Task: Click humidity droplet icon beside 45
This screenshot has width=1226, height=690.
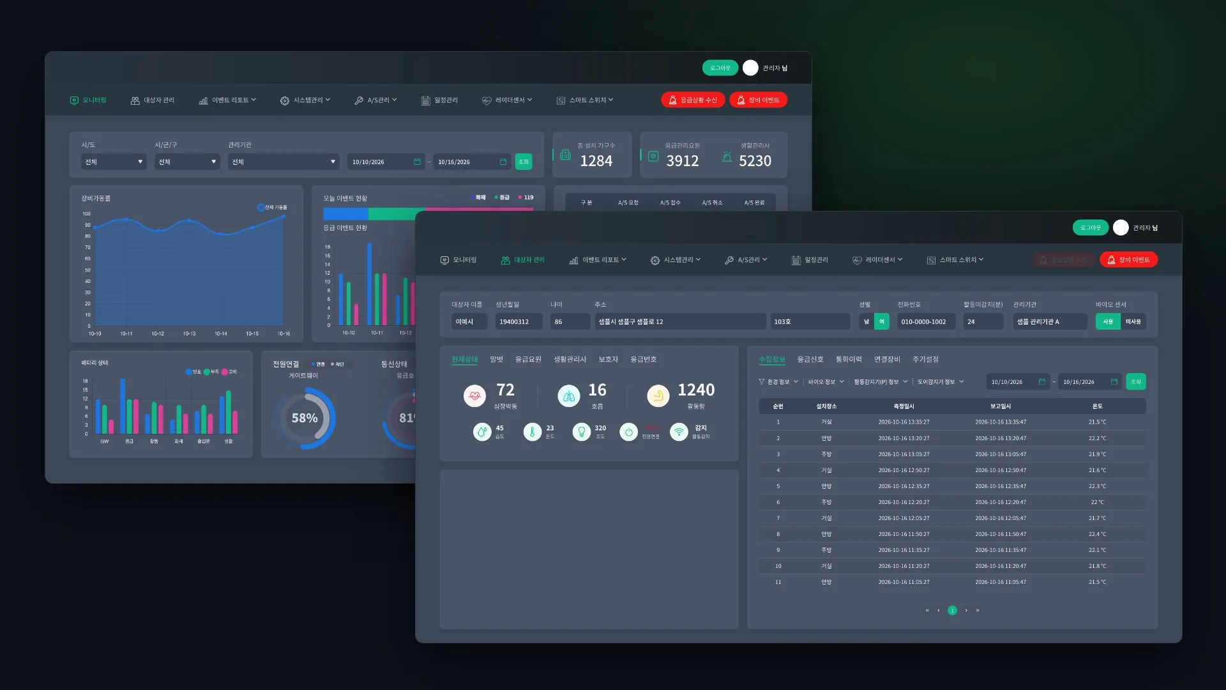Action: (482, 432)
